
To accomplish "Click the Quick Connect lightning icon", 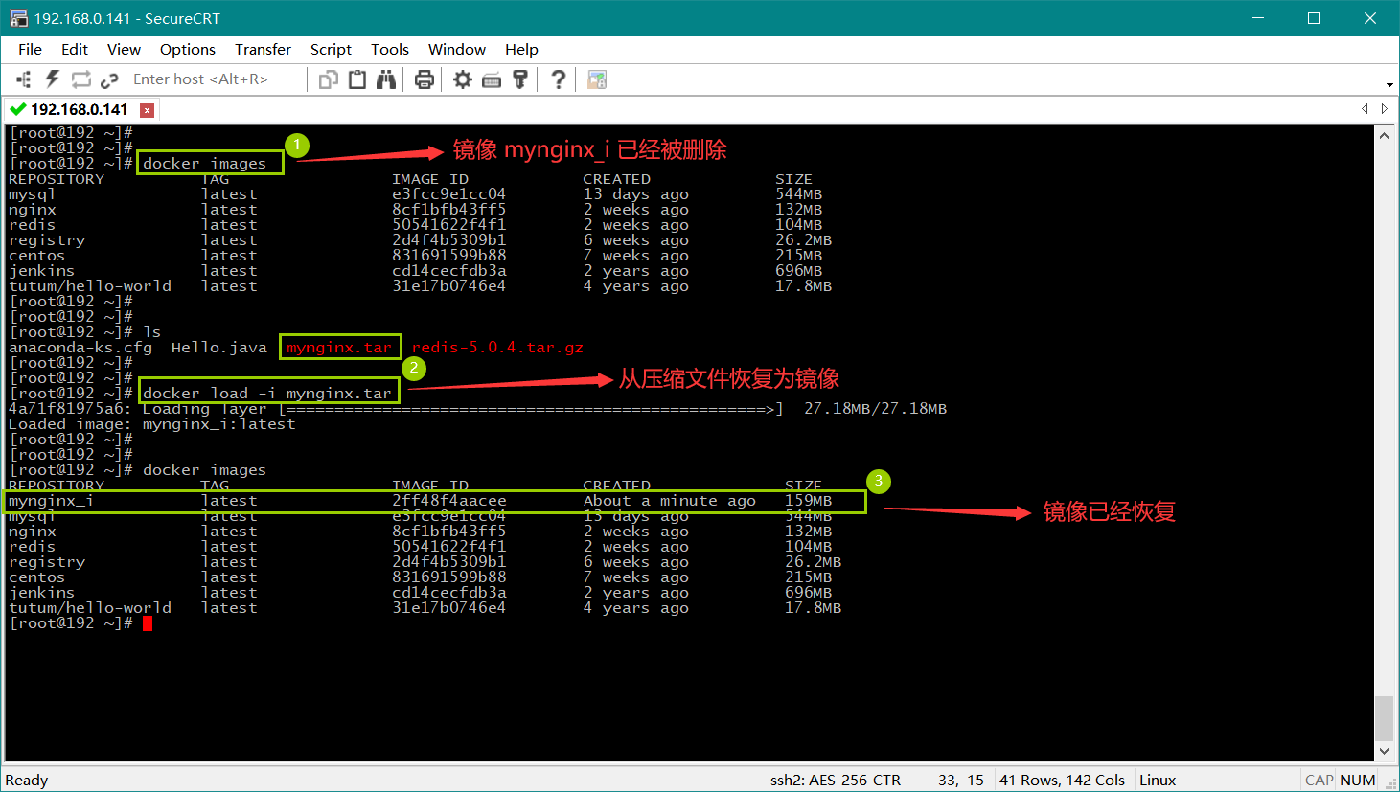I will click(x=52, y=79).
